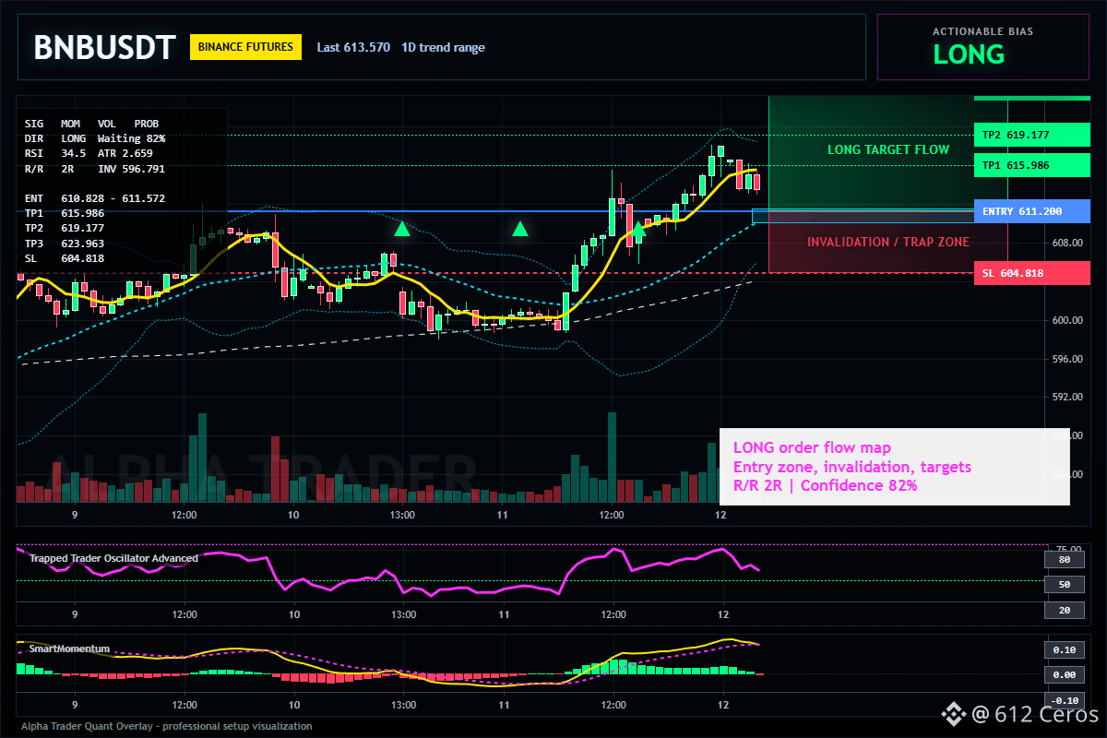Image resolution: width=1107 pixels, height=738 pixels.
Task: Click TP3 623.963 in the info panel
Action: pos(64,244)
